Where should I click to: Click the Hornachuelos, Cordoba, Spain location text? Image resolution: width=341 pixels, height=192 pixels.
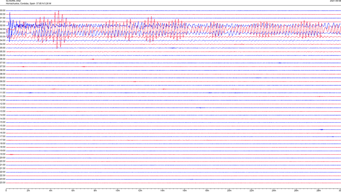20,4
